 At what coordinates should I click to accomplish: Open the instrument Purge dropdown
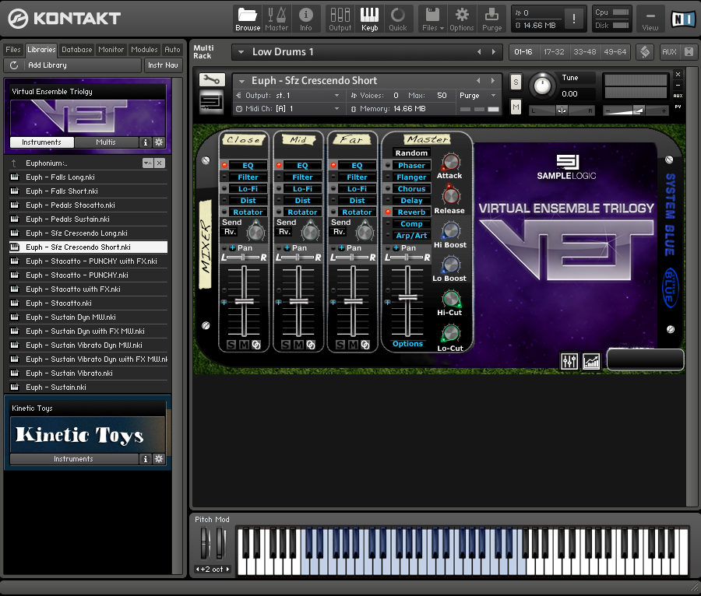(478, 96)
